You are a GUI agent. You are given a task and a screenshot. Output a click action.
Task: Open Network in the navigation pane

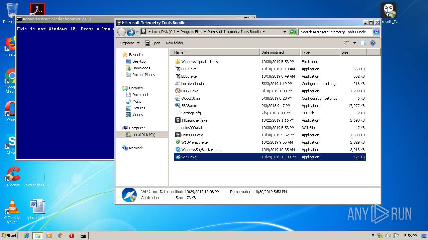(x=136, y=148)
